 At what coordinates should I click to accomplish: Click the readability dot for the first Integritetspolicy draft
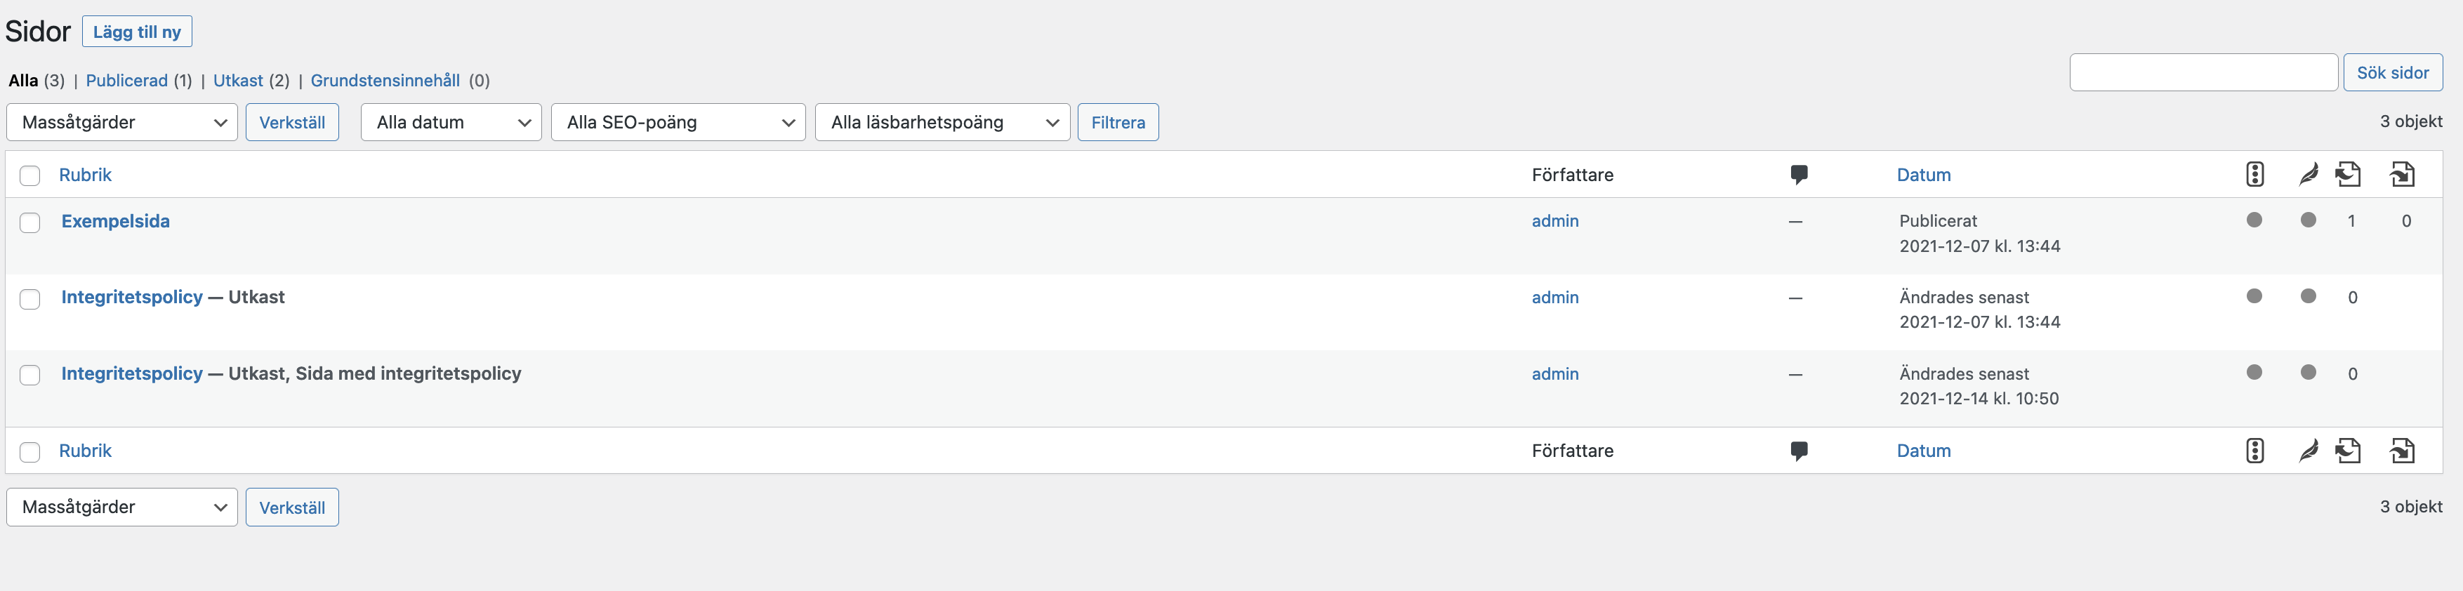(2308, 298)
